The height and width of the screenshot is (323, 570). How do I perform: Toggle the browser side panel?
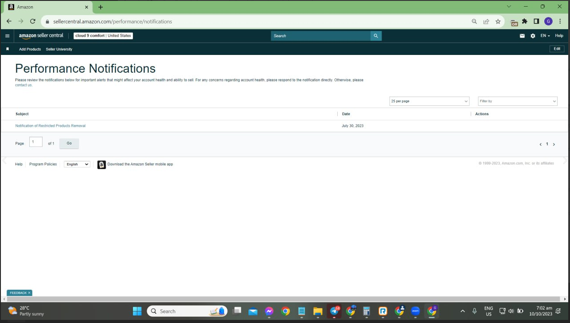click(536, 21)
